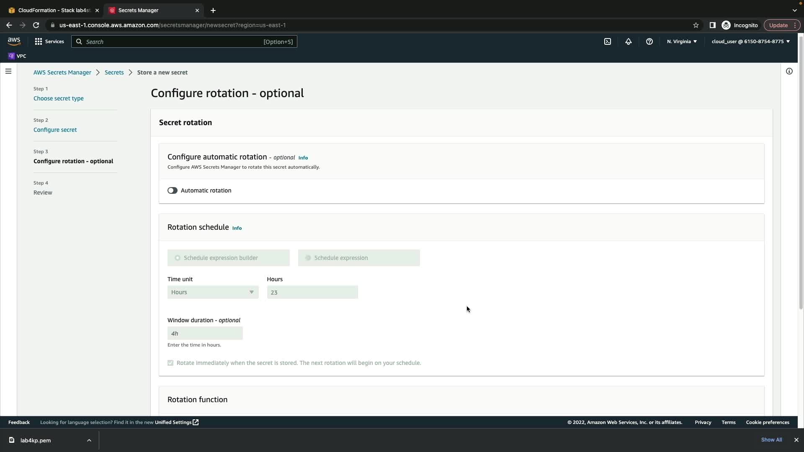Viewport: 804px width, 452px height.
Task: Select the Schedule expression radio option
Action: pos(308,258)
